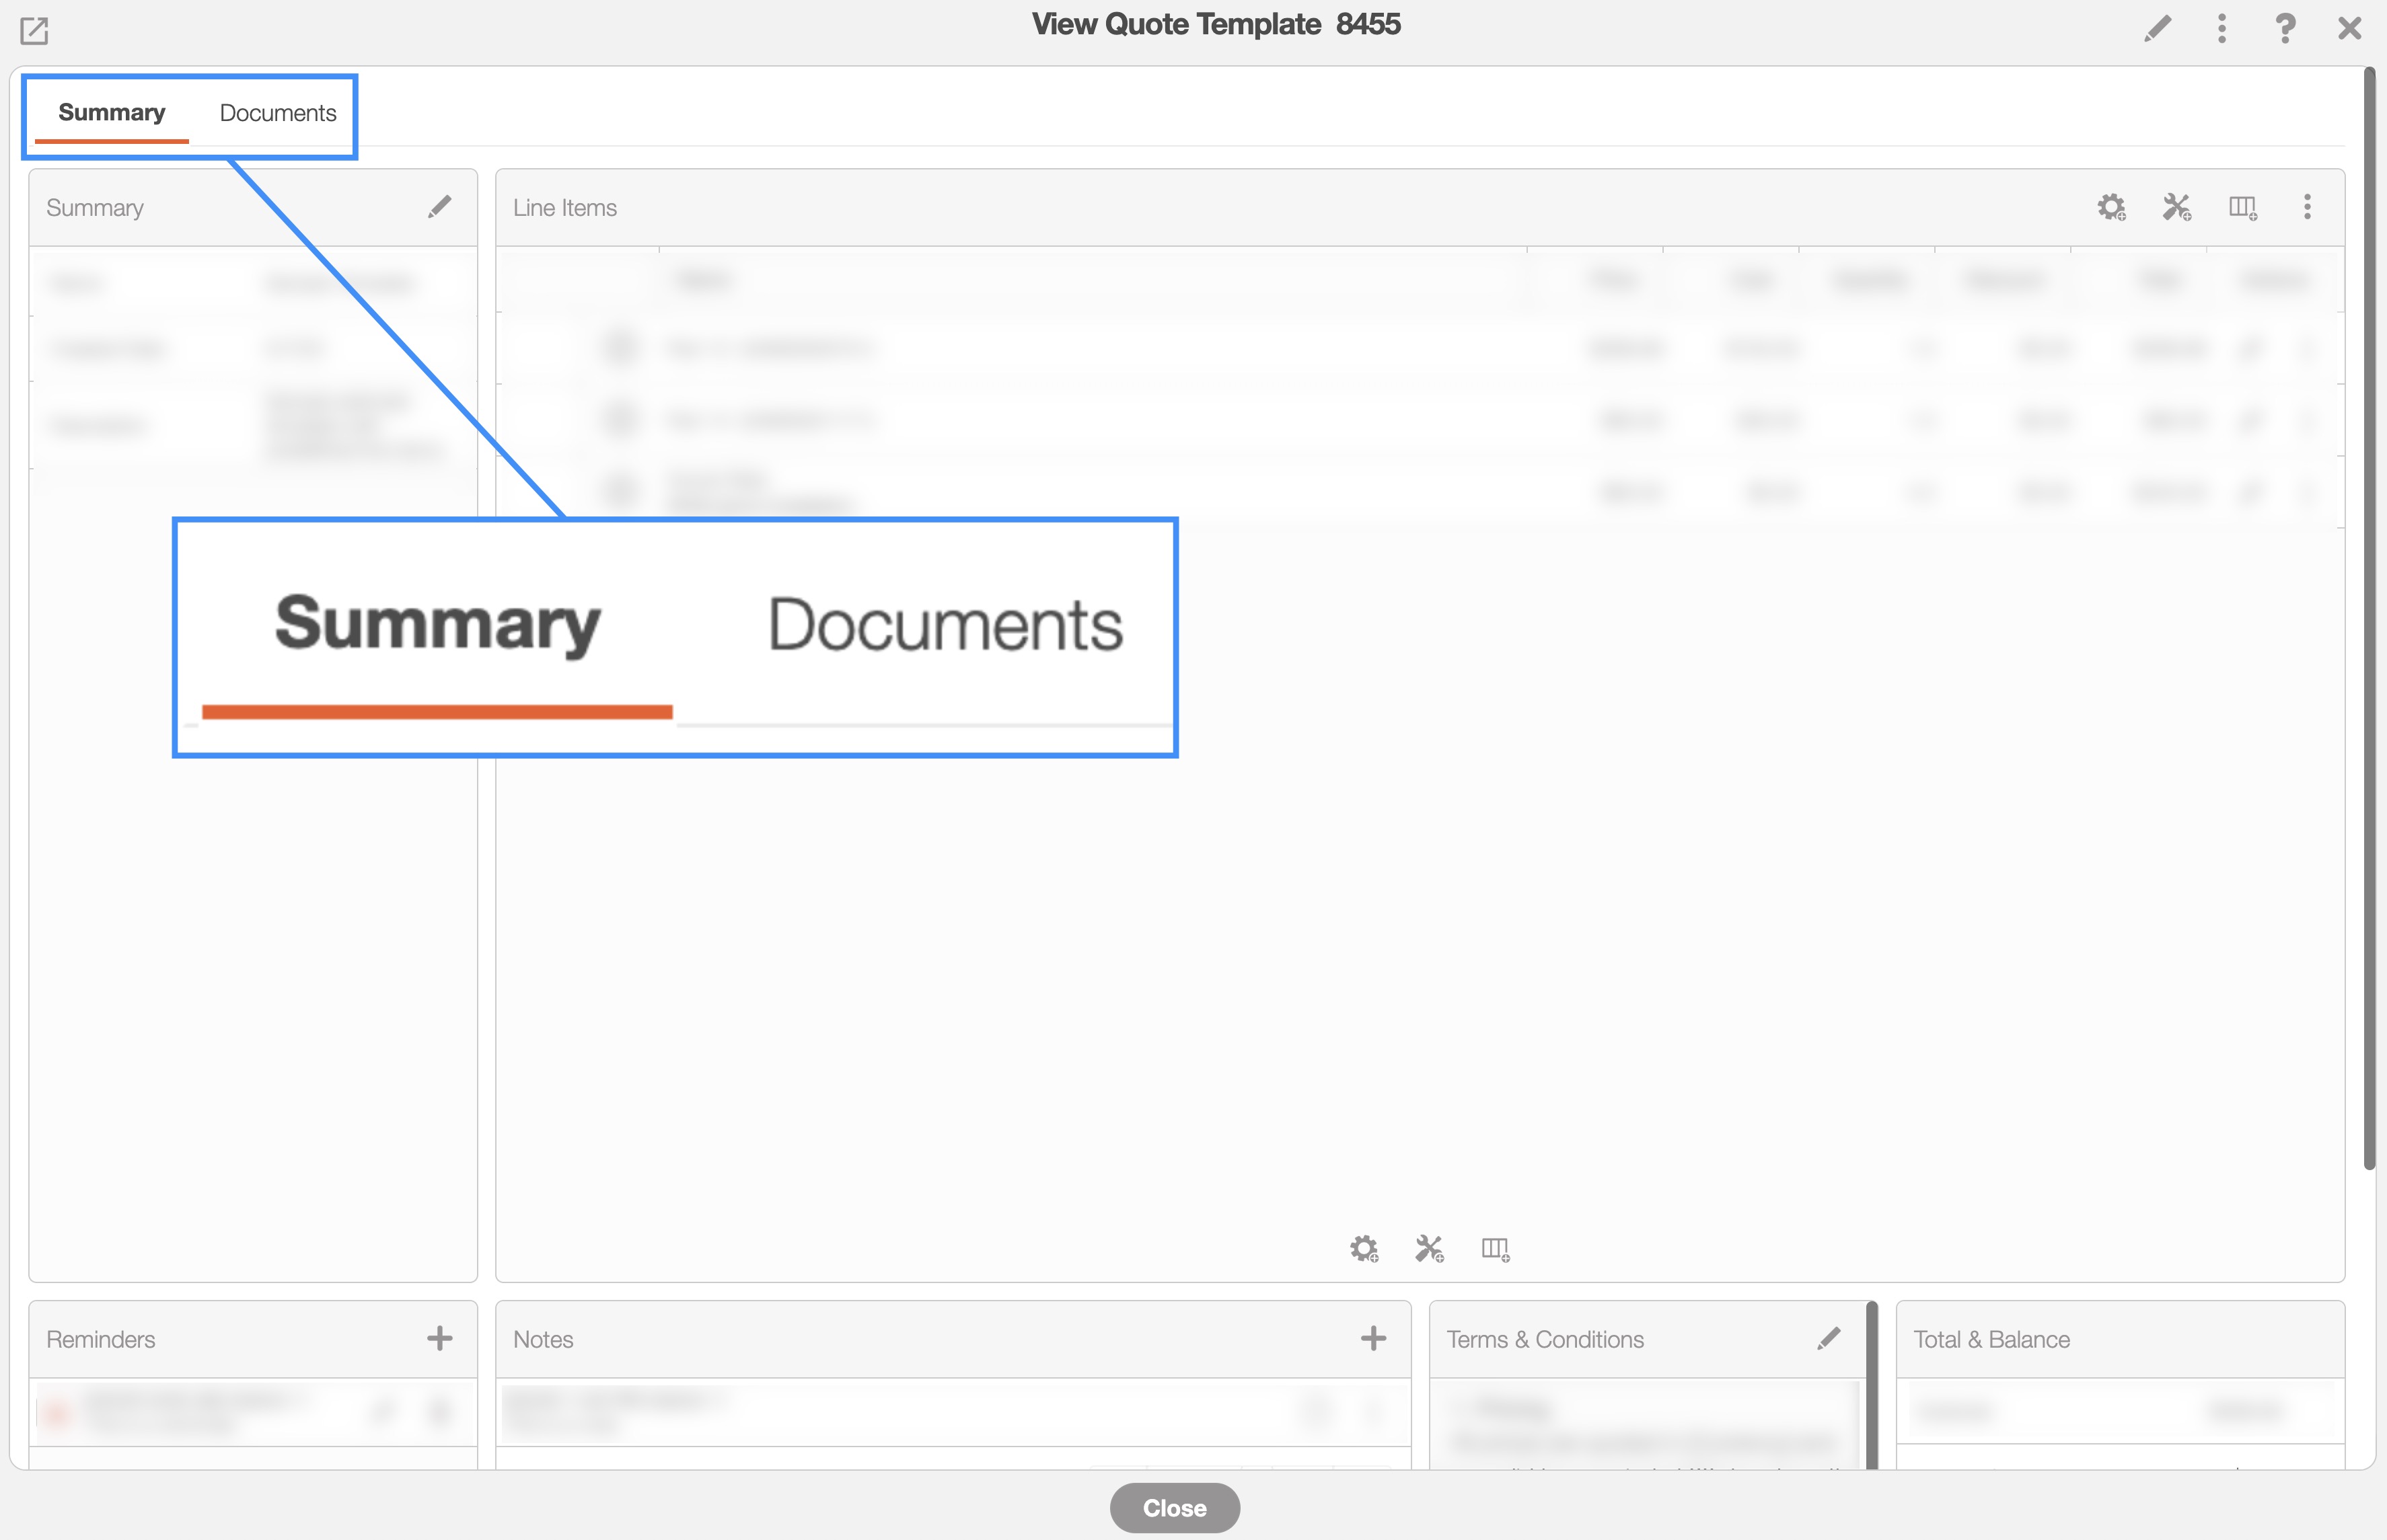
Task: Click the add column icon in Line Items header
Action: (2243, 207)
